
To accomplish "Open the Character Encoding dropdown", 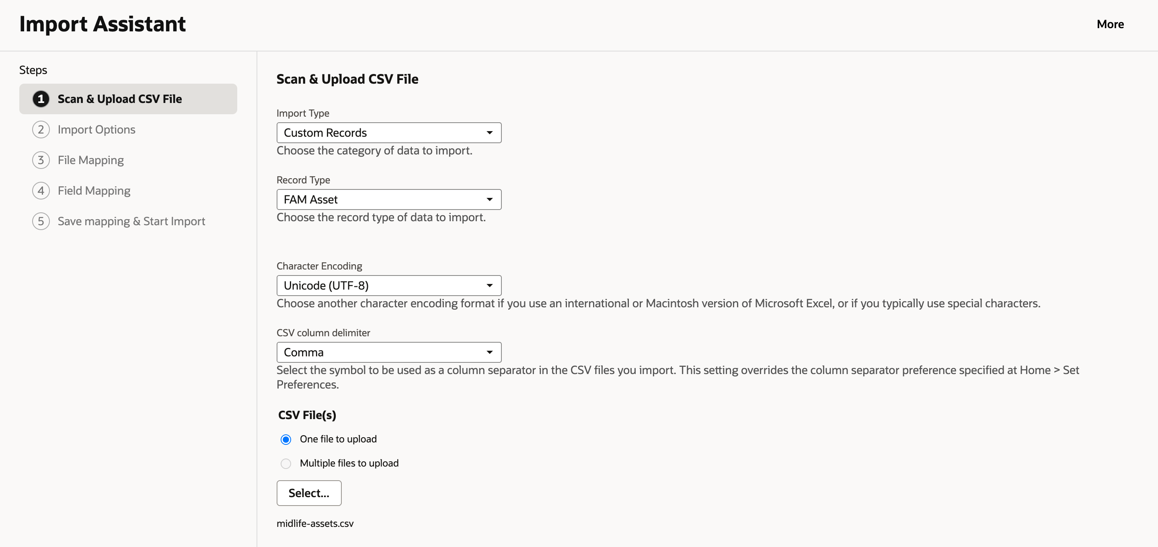I will (x=389, y=286).
